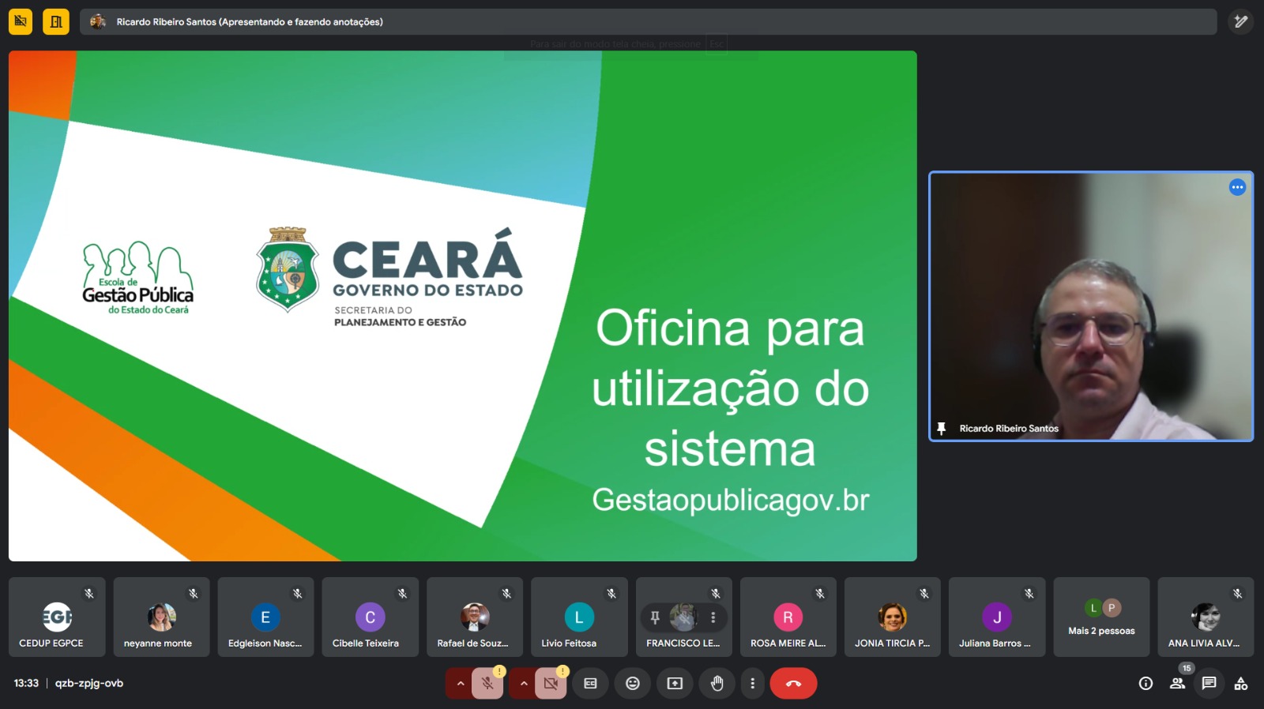This screenshot has width=1264, height=709.
Task: Raise your hand
Action: [x=717, y=684]
